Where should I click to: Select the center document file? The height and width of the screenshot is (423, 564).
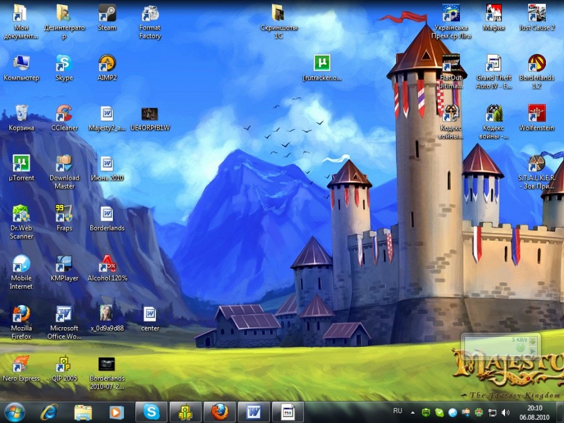[x=150, y=318]
